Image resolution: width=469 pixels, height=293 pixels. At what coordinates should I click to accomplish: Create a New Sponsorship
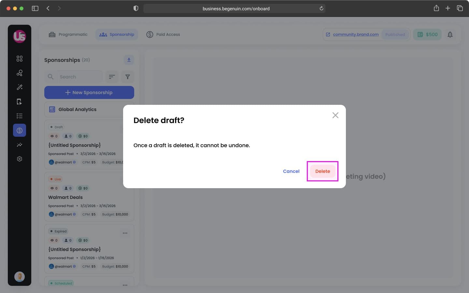(x=89, y=92)
